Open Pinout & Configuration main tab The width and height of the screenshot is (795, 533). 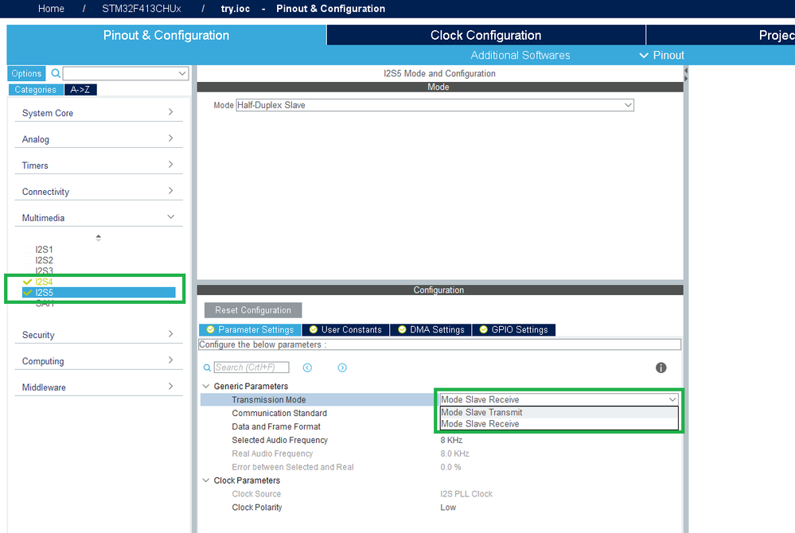point(166,35)
